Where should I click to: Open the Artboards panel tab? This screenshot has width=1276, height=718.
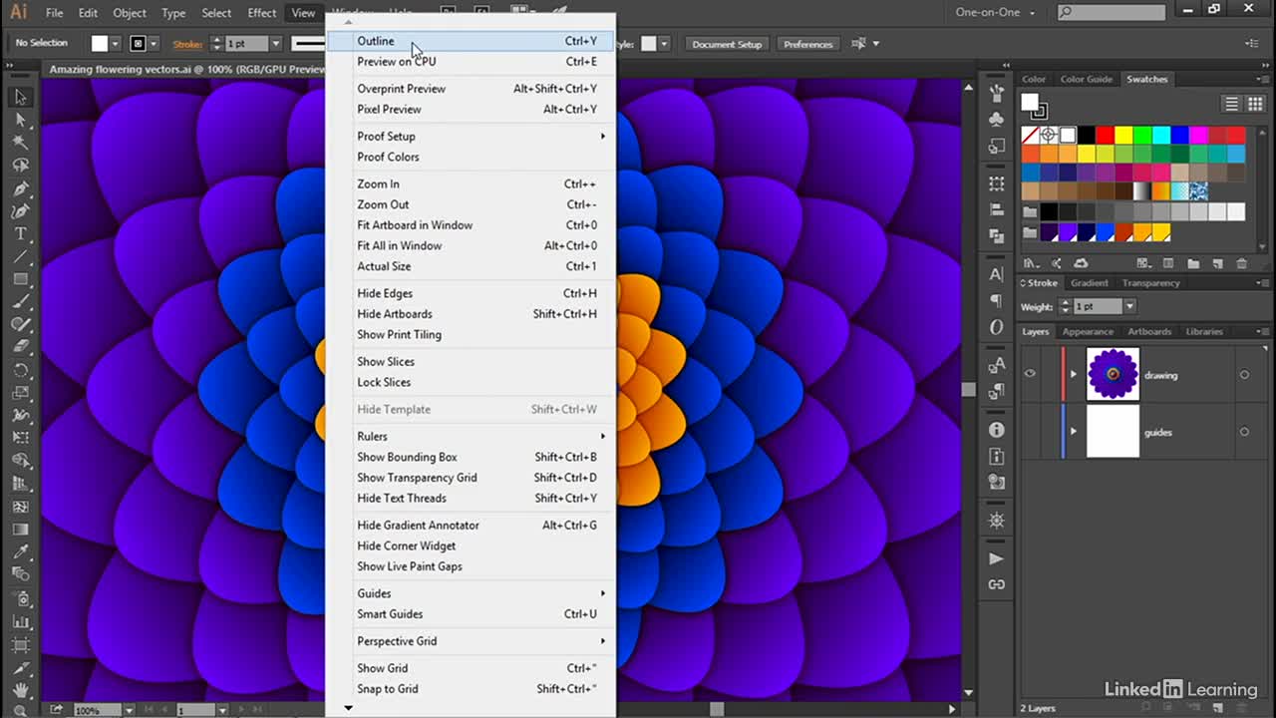tap(1149, 331)
